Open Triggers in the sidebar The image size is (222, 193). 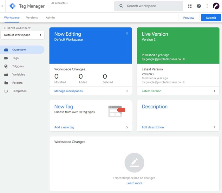coord(18,66)
